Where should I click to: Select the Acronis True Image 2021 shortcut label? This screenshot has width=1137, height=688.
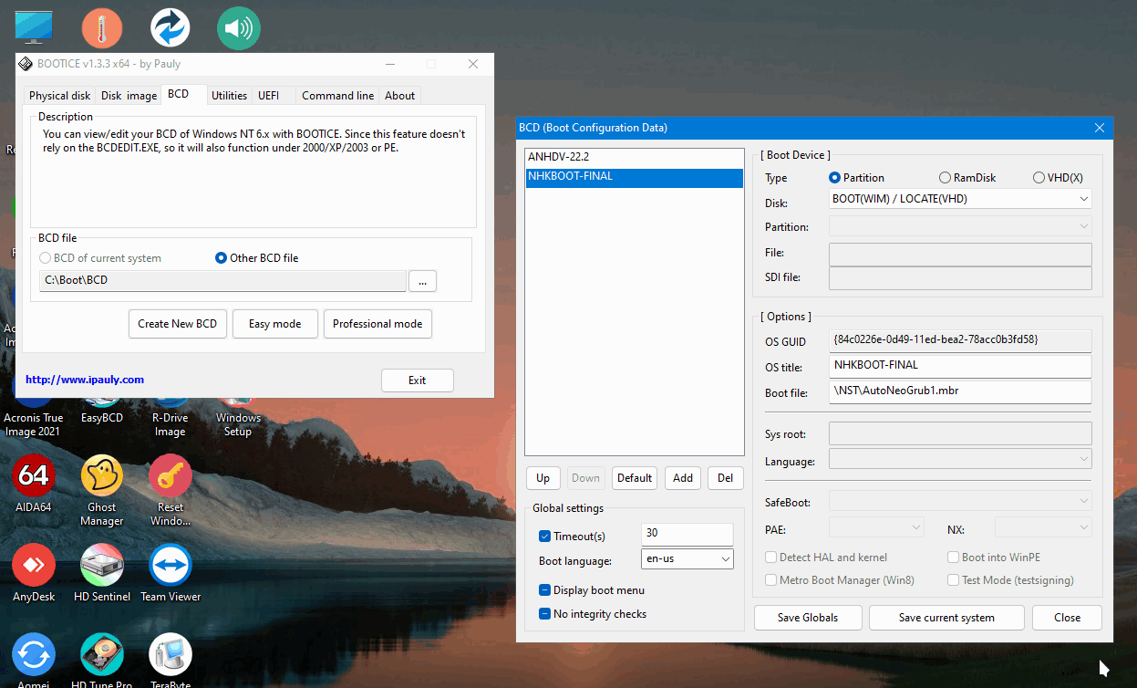click(34, 424)
